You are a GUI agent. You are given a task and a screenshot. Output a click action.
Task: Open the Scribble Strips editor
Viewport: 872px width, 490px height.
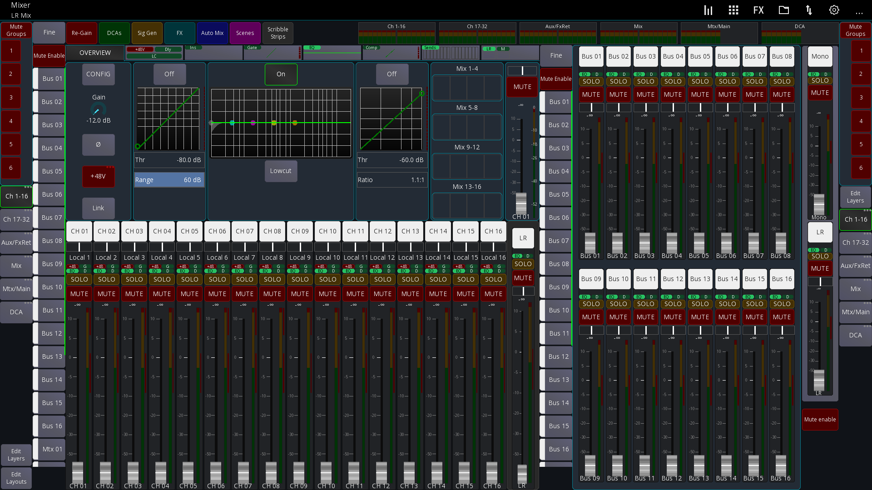tap(277, 33)
